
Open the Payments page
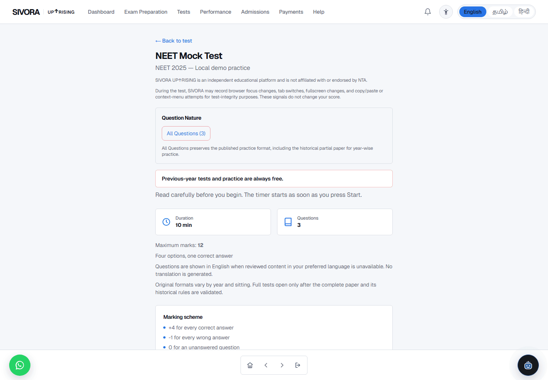pyautogui.click(x=291, y=12)
